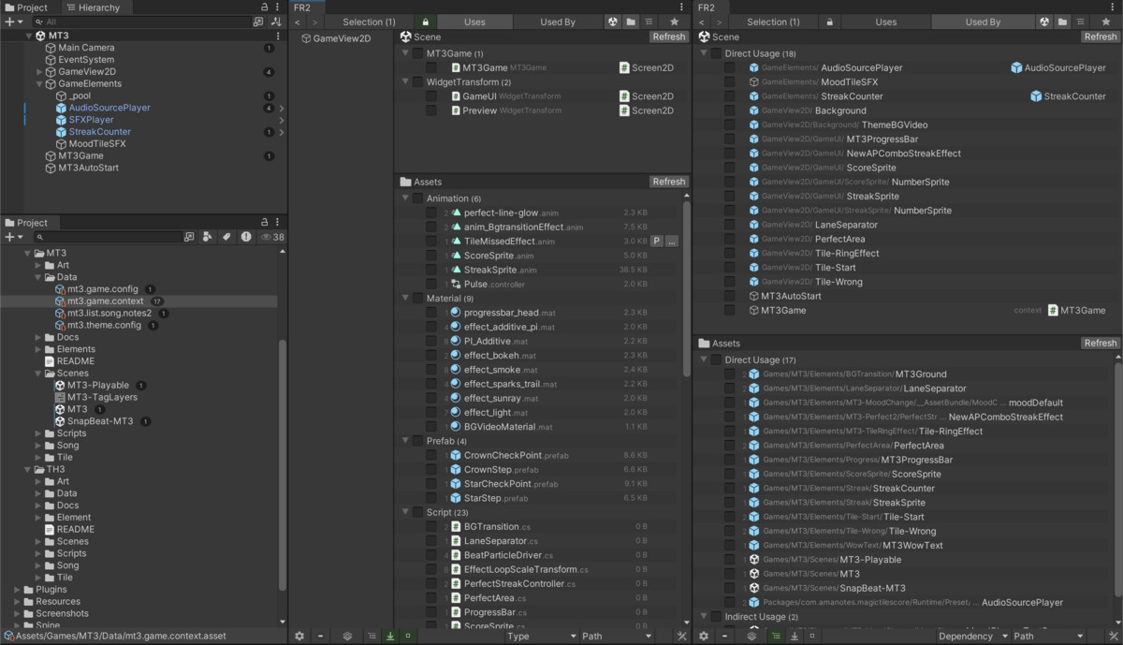Select the Uses tab in right FR2
This screenshot has height=645, width=1123.
point(885,22)
